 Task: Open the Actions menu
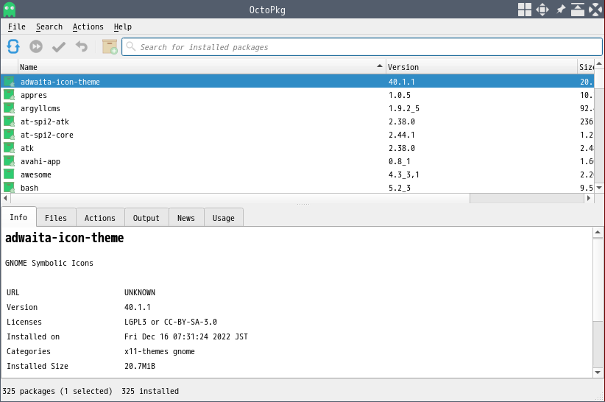click(x=88, y=27)
